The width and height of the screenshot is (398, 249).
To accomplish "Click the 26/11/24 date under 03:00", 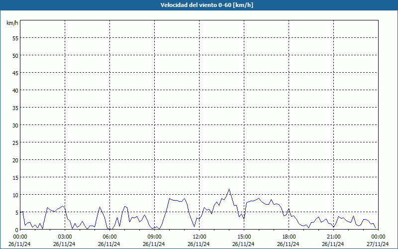I will tap(64, 244).
